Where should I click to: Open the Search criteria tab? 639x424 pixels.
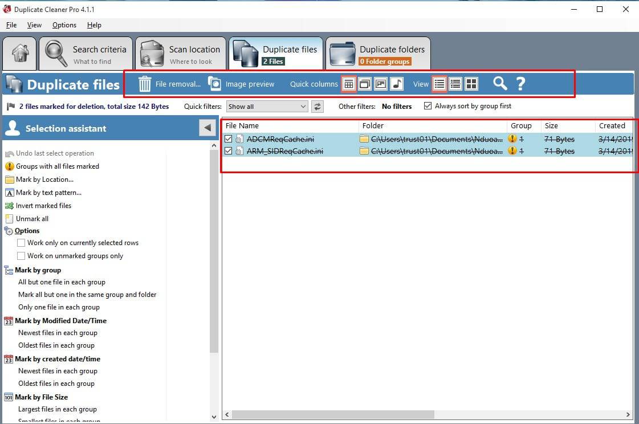86,54
